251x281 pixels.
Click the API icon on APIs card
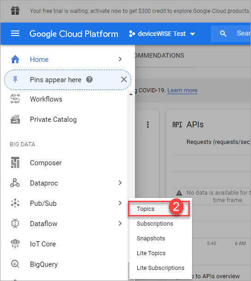[x=177, y=125]
